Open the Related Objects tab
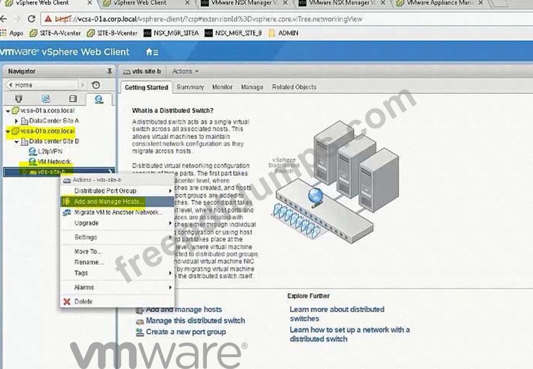 (x=294, y=87)
